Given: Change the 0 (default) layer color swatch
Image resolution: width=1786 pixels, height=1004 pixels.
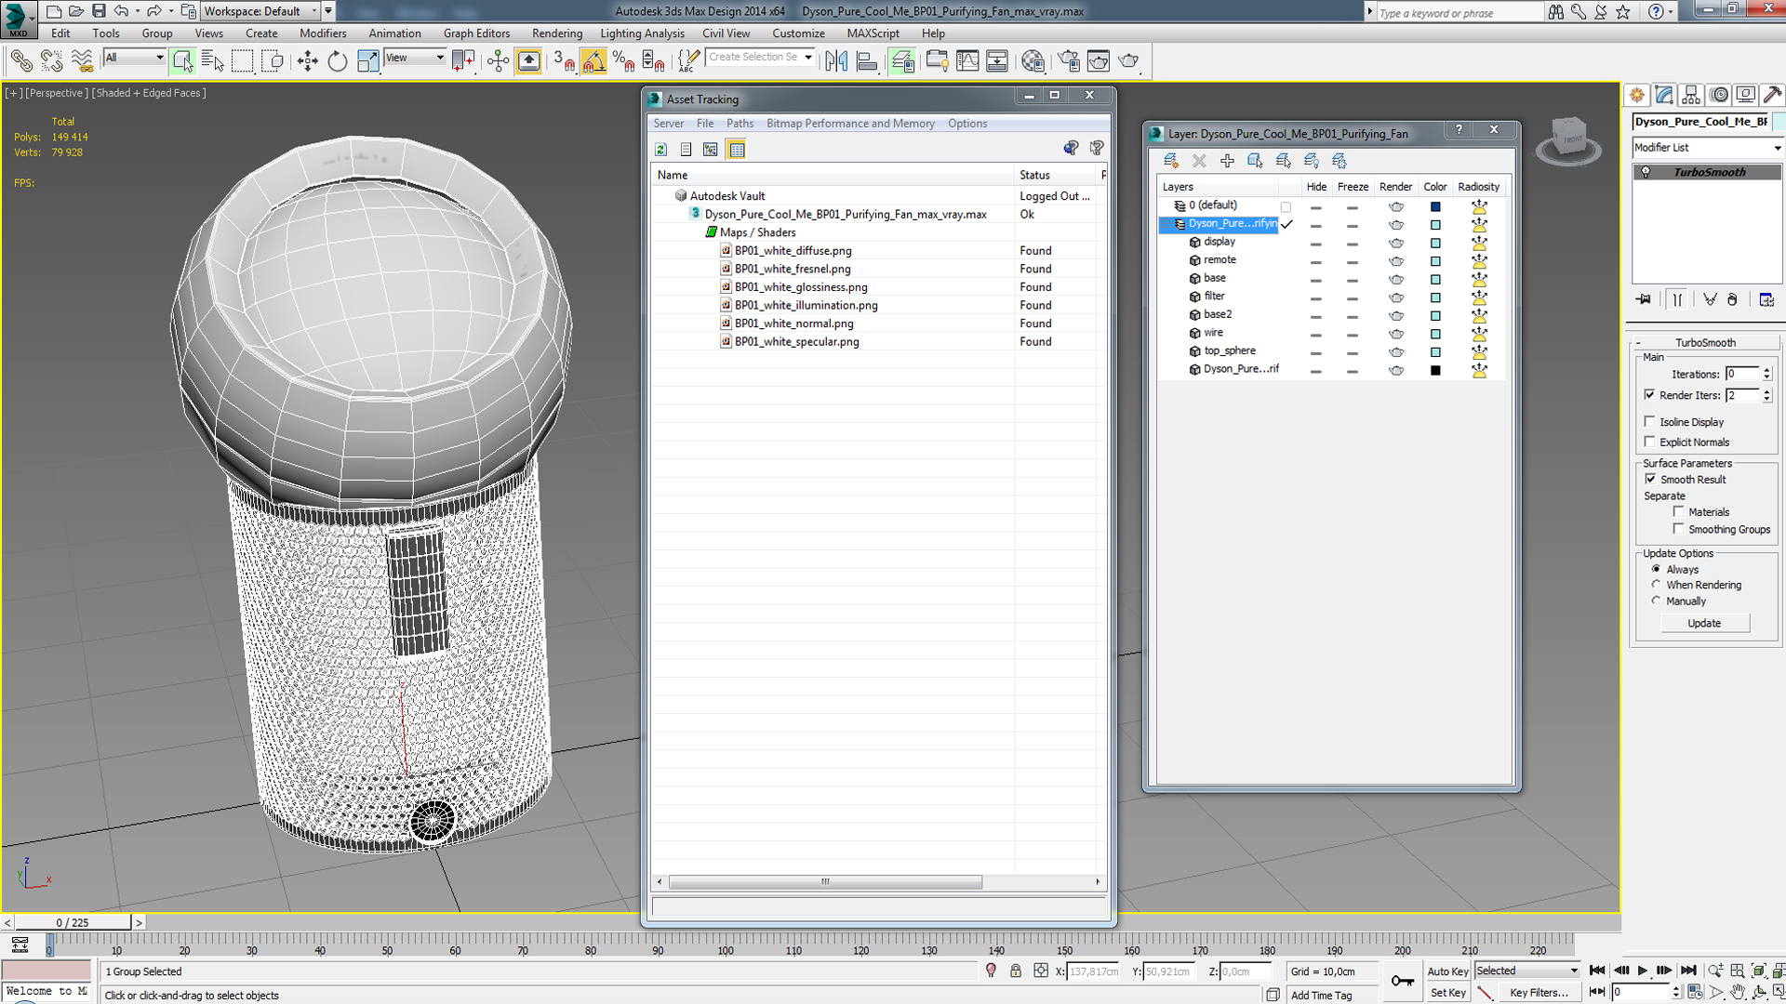Looking at the screenshot, I should coord(1435,206).
